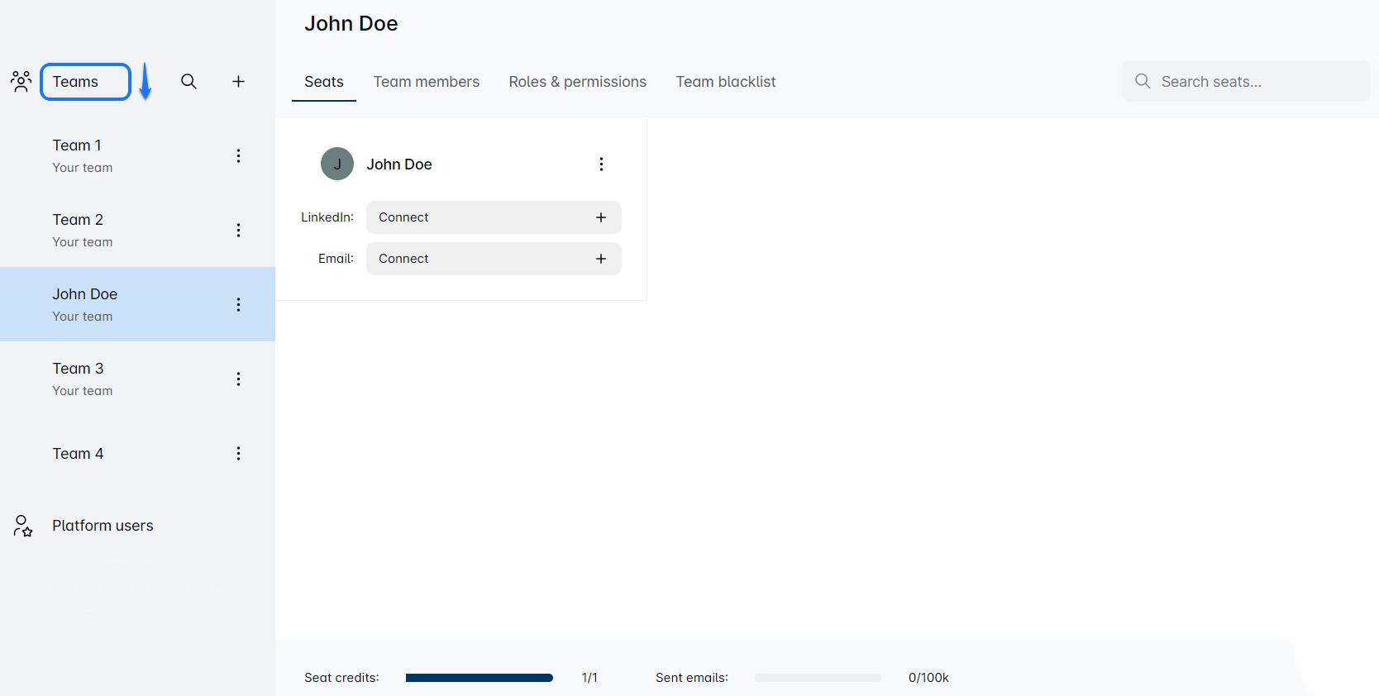The height and width of the screenshot is (696, 1379).
Task: Open John Doe seat card kebab menu
Action: pos(601,164)
